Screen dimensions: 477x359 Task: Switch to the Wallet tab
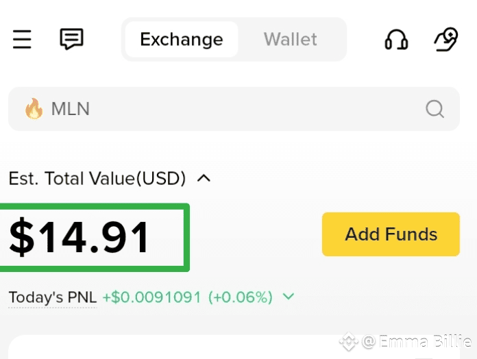coord(291,39)
